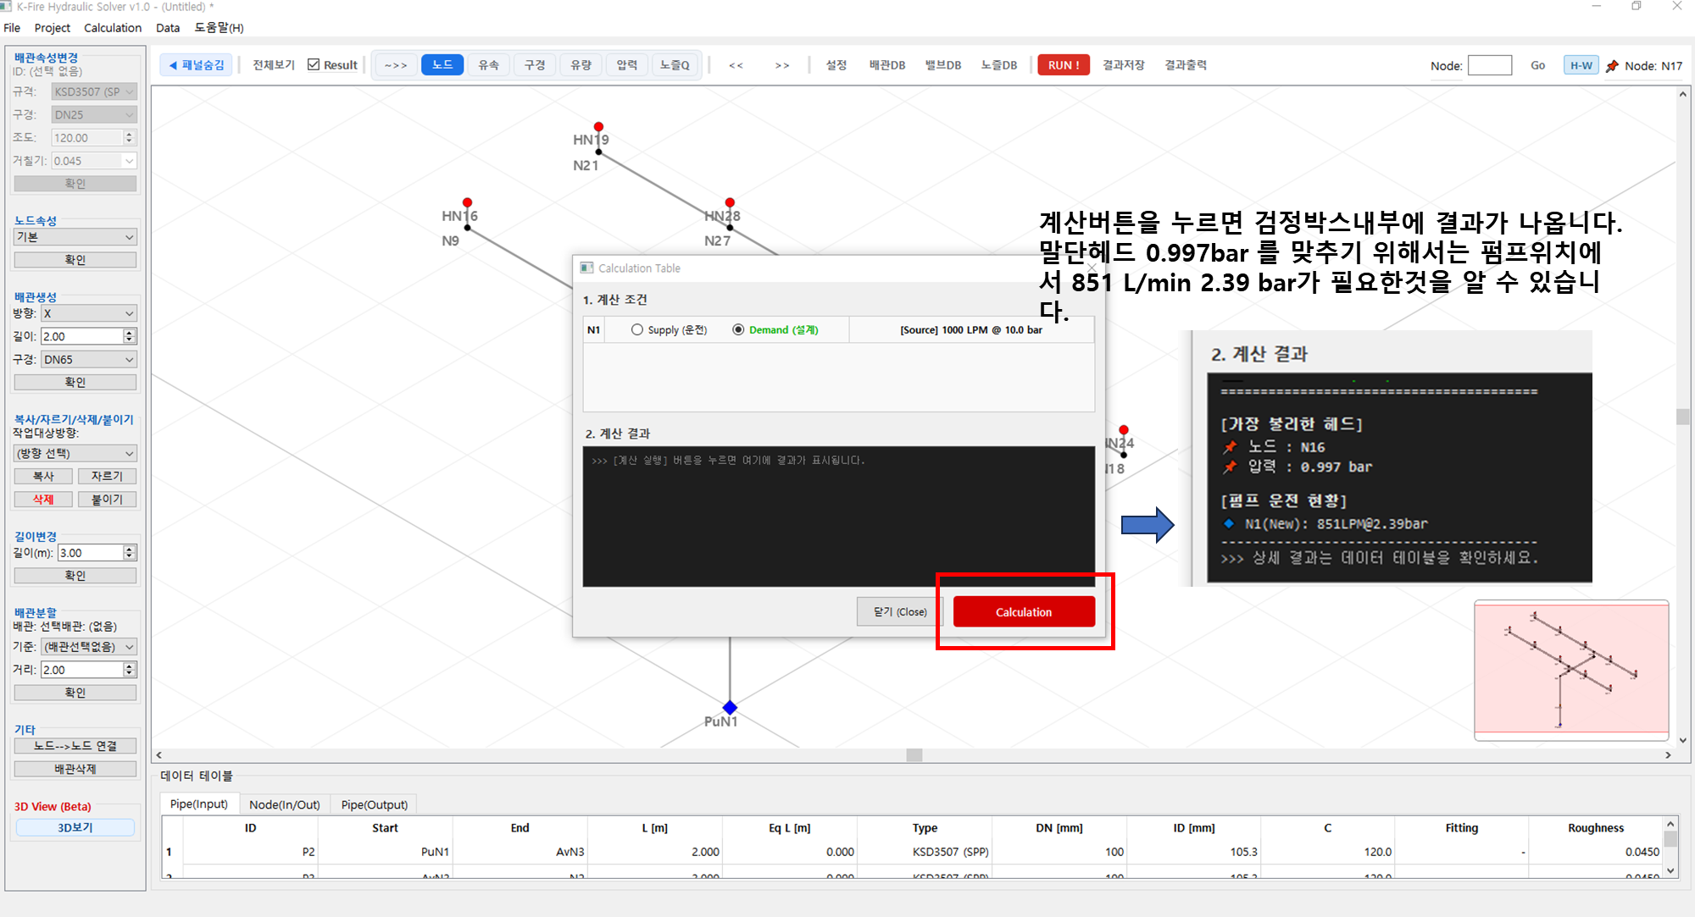Open the 노드속성 기본 dropdown
1695x917 pixels.
(75, 237)
